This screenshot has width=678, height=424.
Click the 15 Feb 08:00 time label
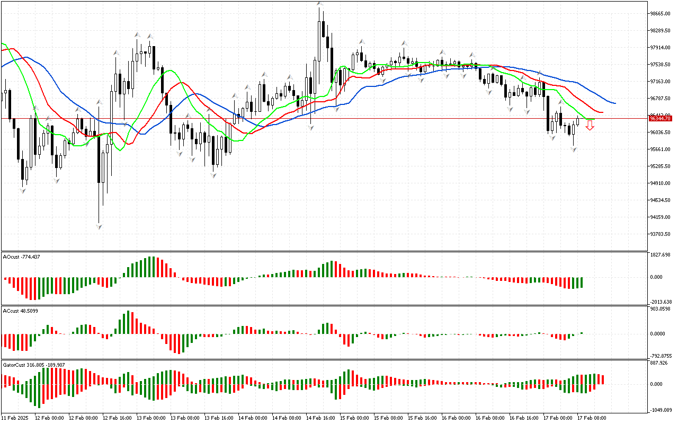pyautogui.click(x=388, y=418)
